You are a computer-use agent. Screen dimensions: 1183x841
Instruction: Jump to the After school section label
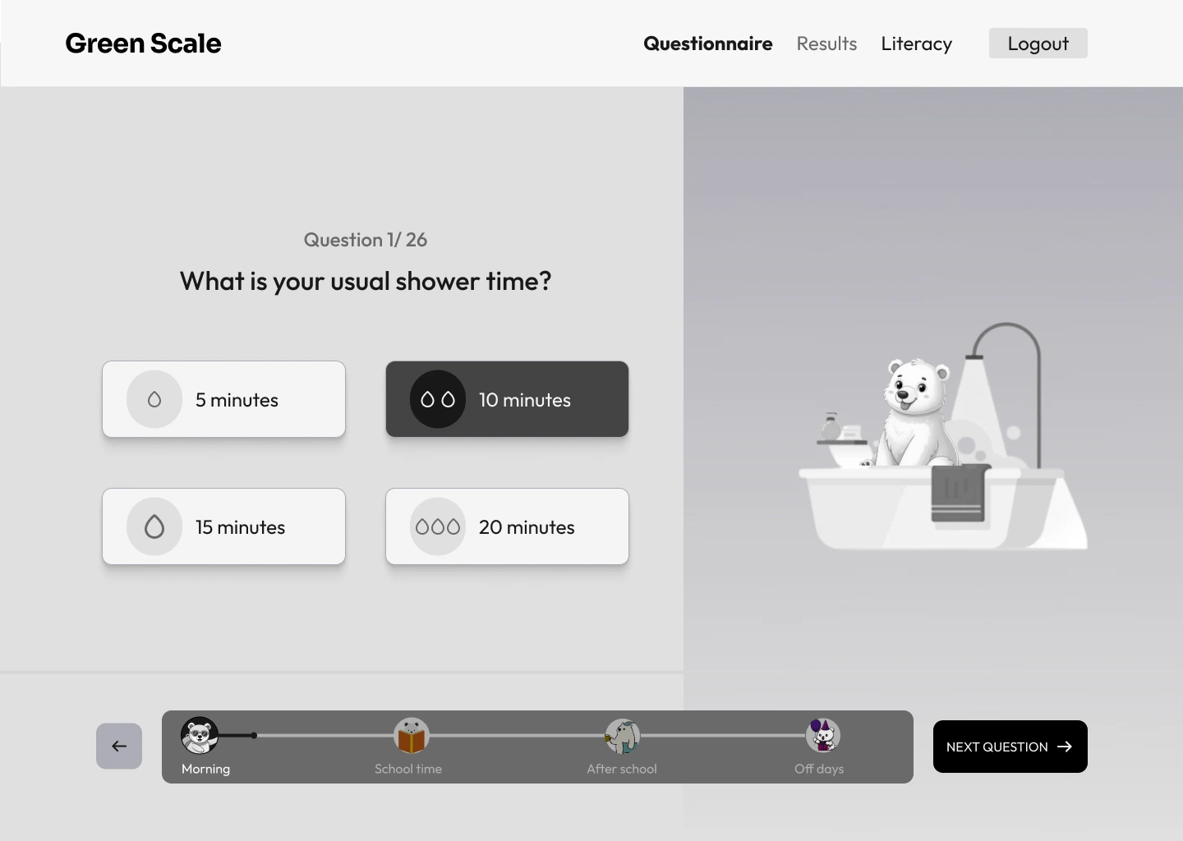622,769
